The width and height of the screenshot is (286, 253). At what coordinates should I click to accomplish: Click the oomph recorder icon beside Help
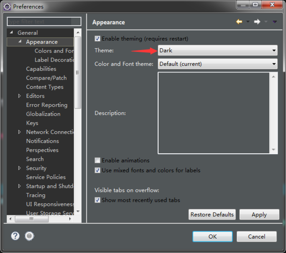click(30, 236)
